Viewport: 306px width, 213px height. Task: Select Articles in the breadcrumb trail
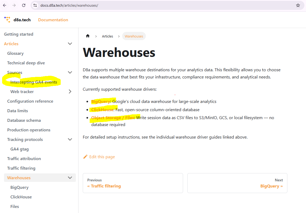tap(107, 36)
